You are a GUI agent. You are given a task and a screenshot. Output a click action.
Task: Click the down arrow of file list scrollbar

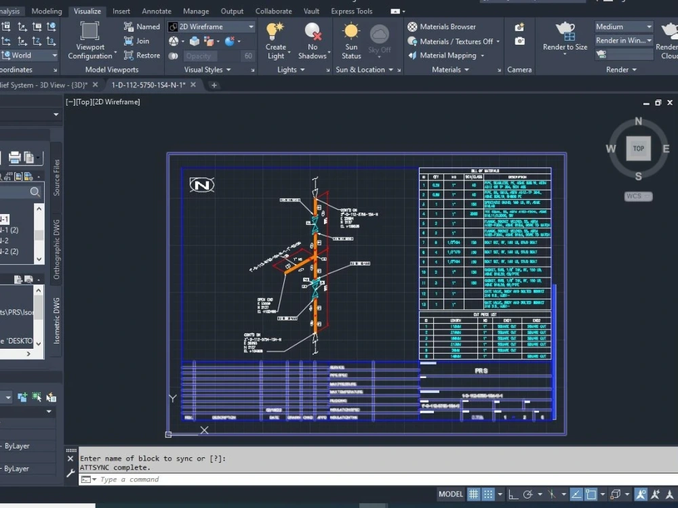point(39,259)
